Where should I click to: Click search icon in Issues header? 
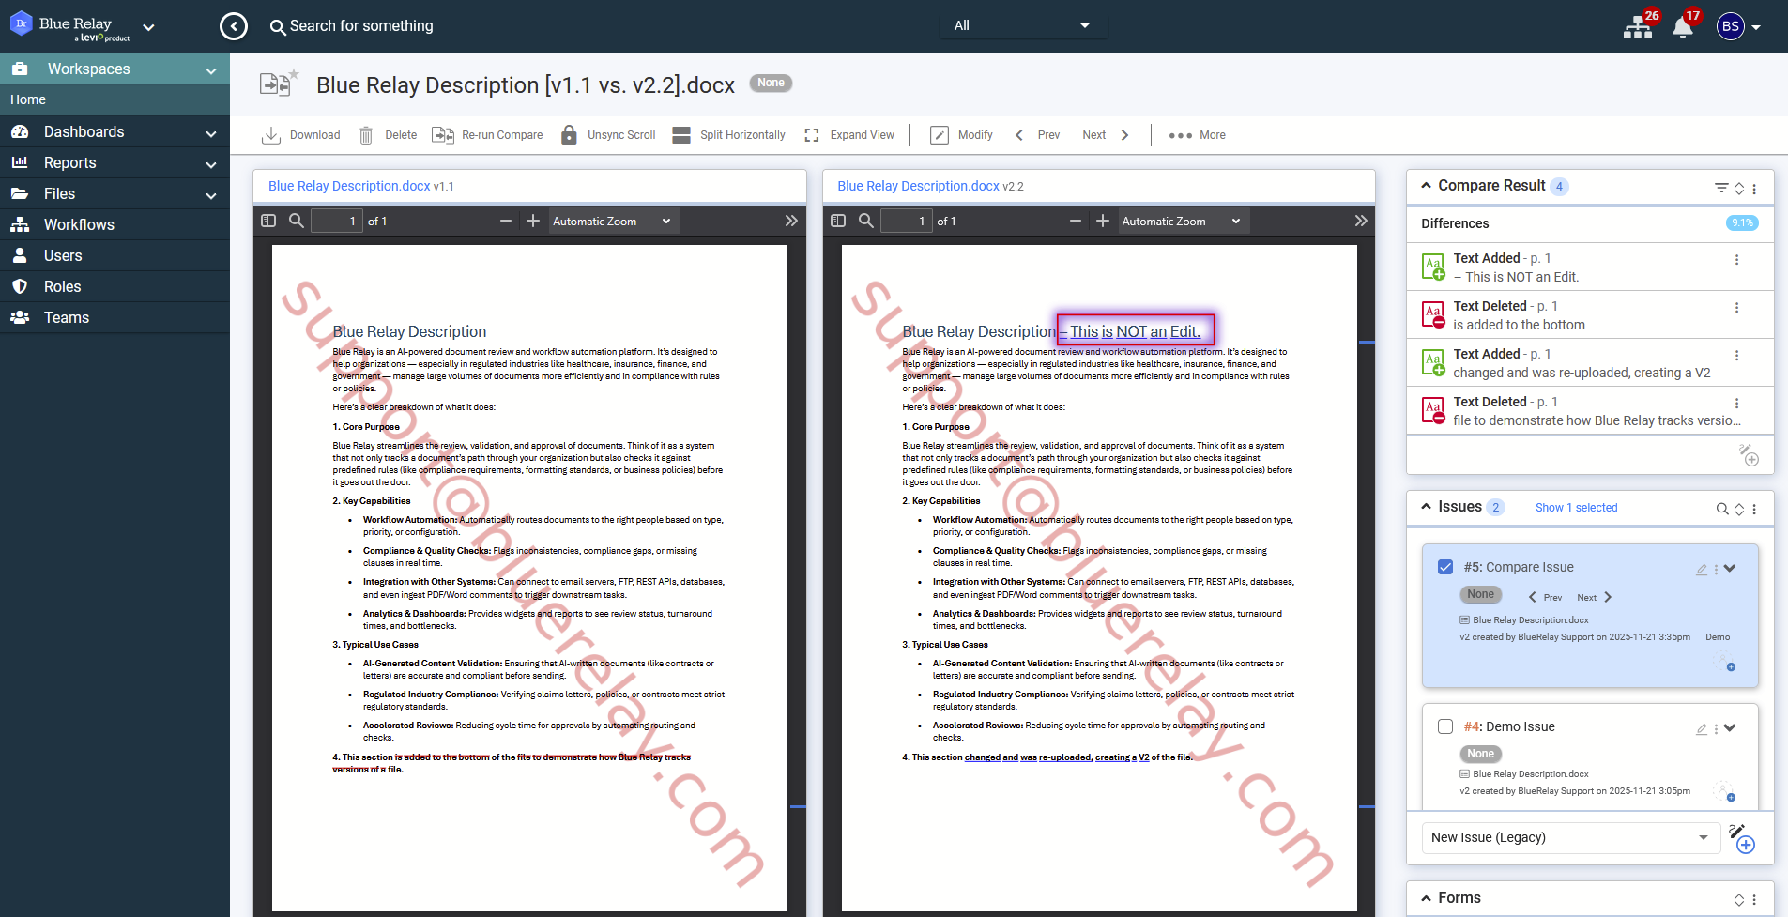coord(1722,509)
